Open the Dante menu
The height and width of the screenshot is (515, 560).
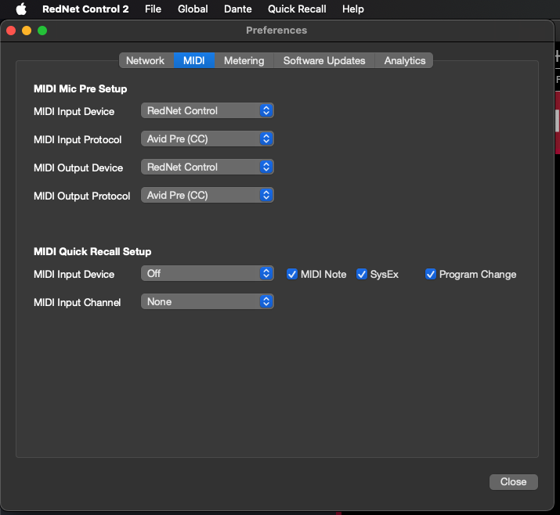tap(238, 9)
